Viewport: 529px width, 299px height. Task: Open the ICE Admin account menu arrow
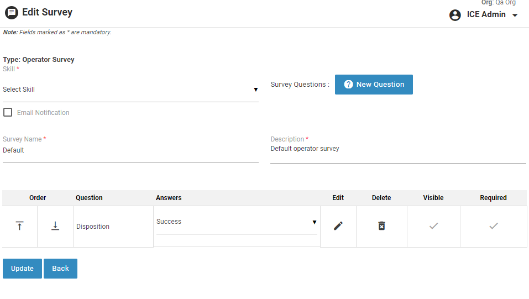point(515,15)
